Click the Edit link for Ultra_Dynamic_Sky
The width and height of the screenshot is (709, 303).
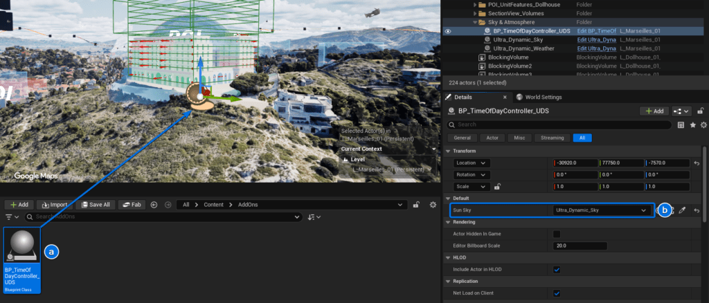click(596, 40)
